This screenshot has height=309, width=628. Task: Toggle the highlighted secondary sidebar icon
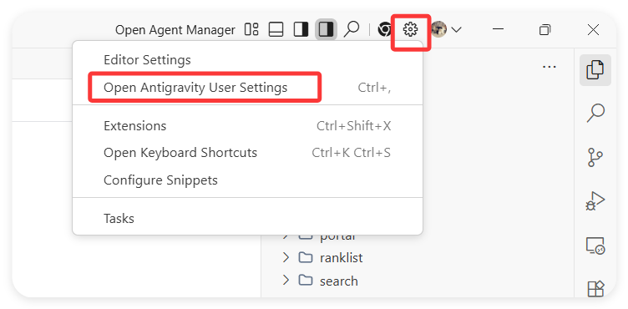tap(326, 29)
